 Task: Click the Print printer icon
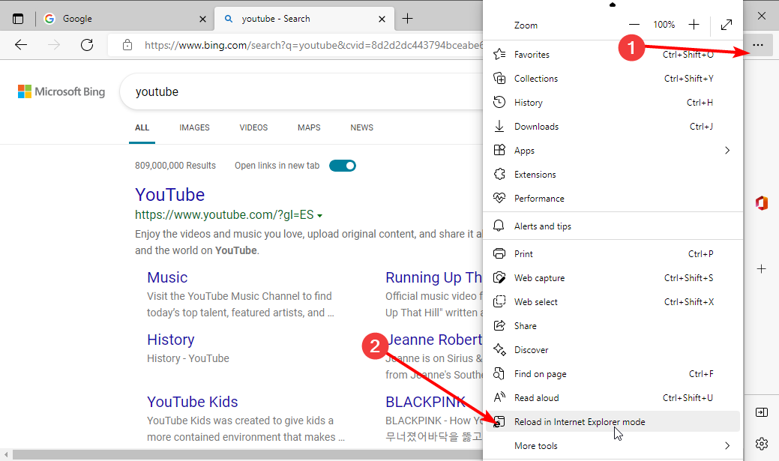pyautogui.click(x=499, y=254)
